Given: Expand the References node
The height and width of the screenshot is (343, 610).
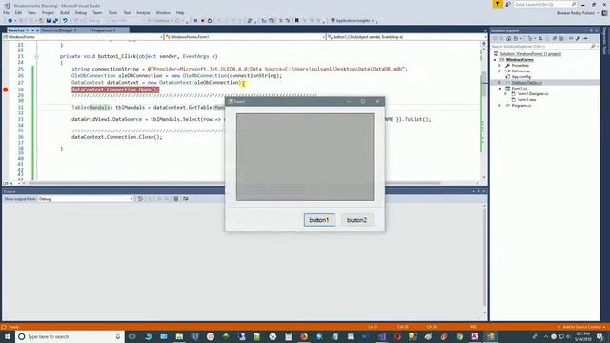Looking at the screenshot, I should click(500, 71).
